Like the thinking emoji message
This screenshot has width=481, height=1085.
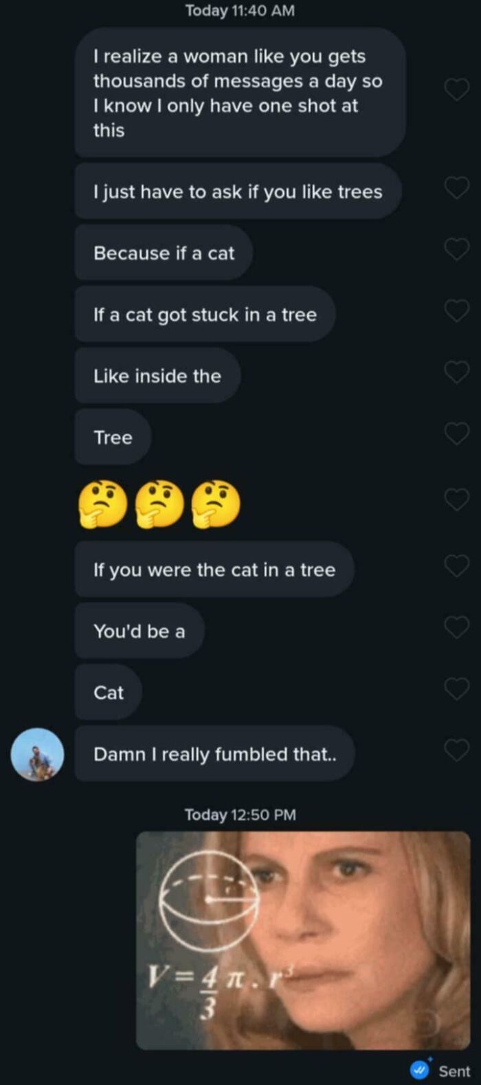[457, 500]
